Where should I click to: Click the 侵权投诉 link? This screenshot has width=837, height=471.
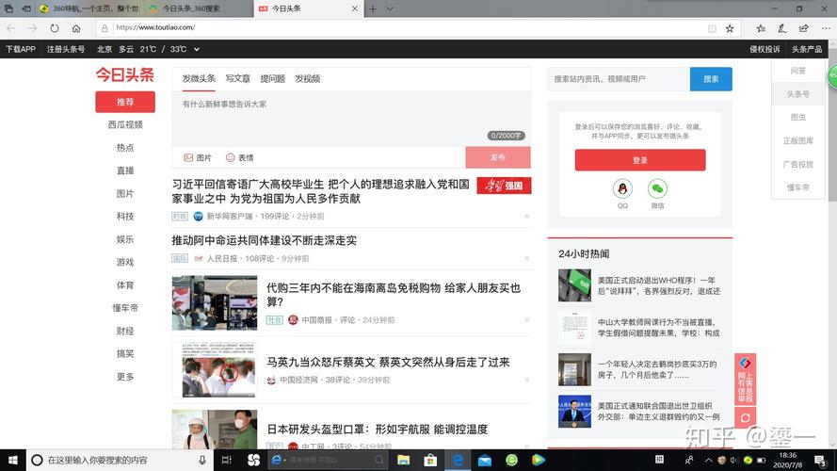(765, 49)
